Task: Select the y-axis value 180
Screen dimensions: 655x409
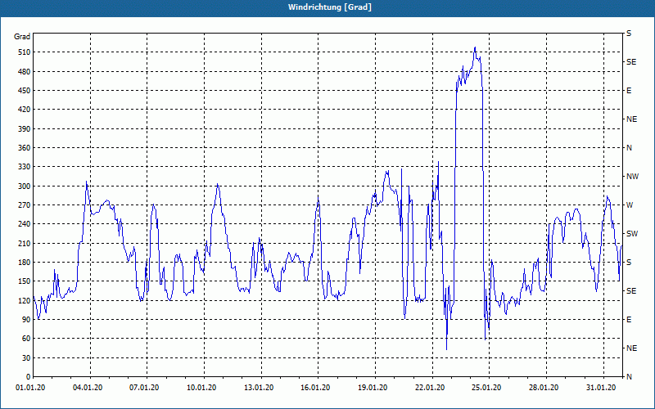Action: click(x=25, y=263)
